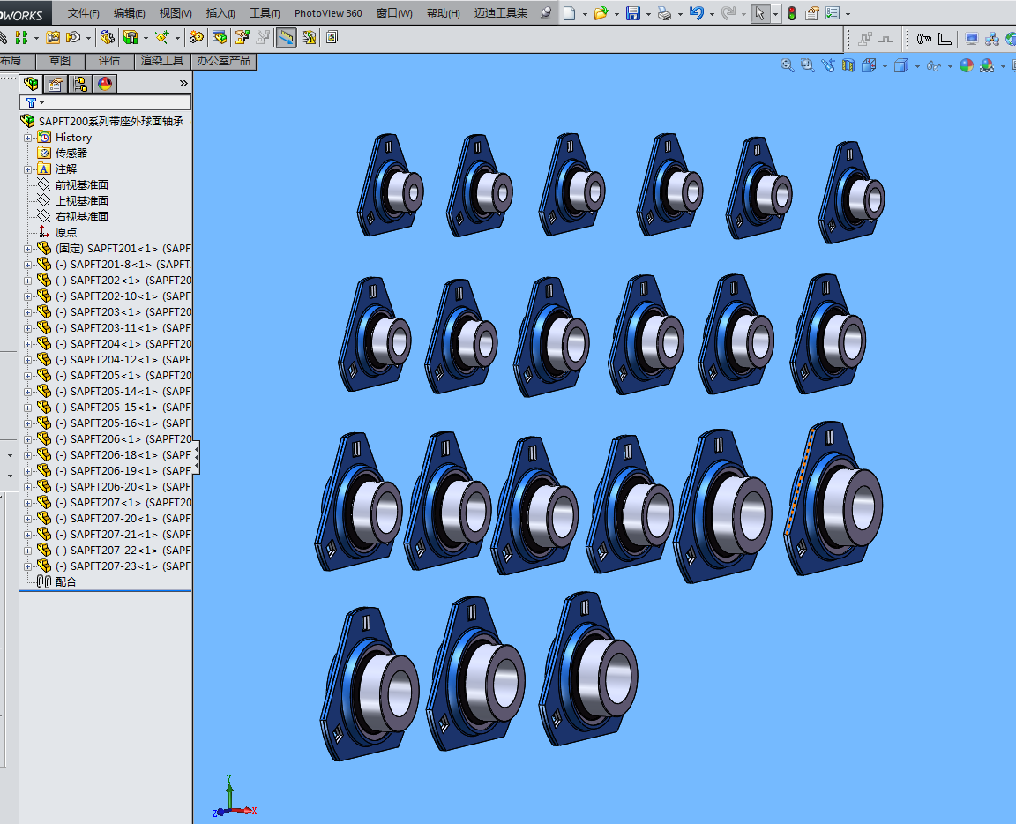Viewport: 1016px width, 824px height.
Task: Open the dropdown arrow beside Save
Action: pos(648,13)
